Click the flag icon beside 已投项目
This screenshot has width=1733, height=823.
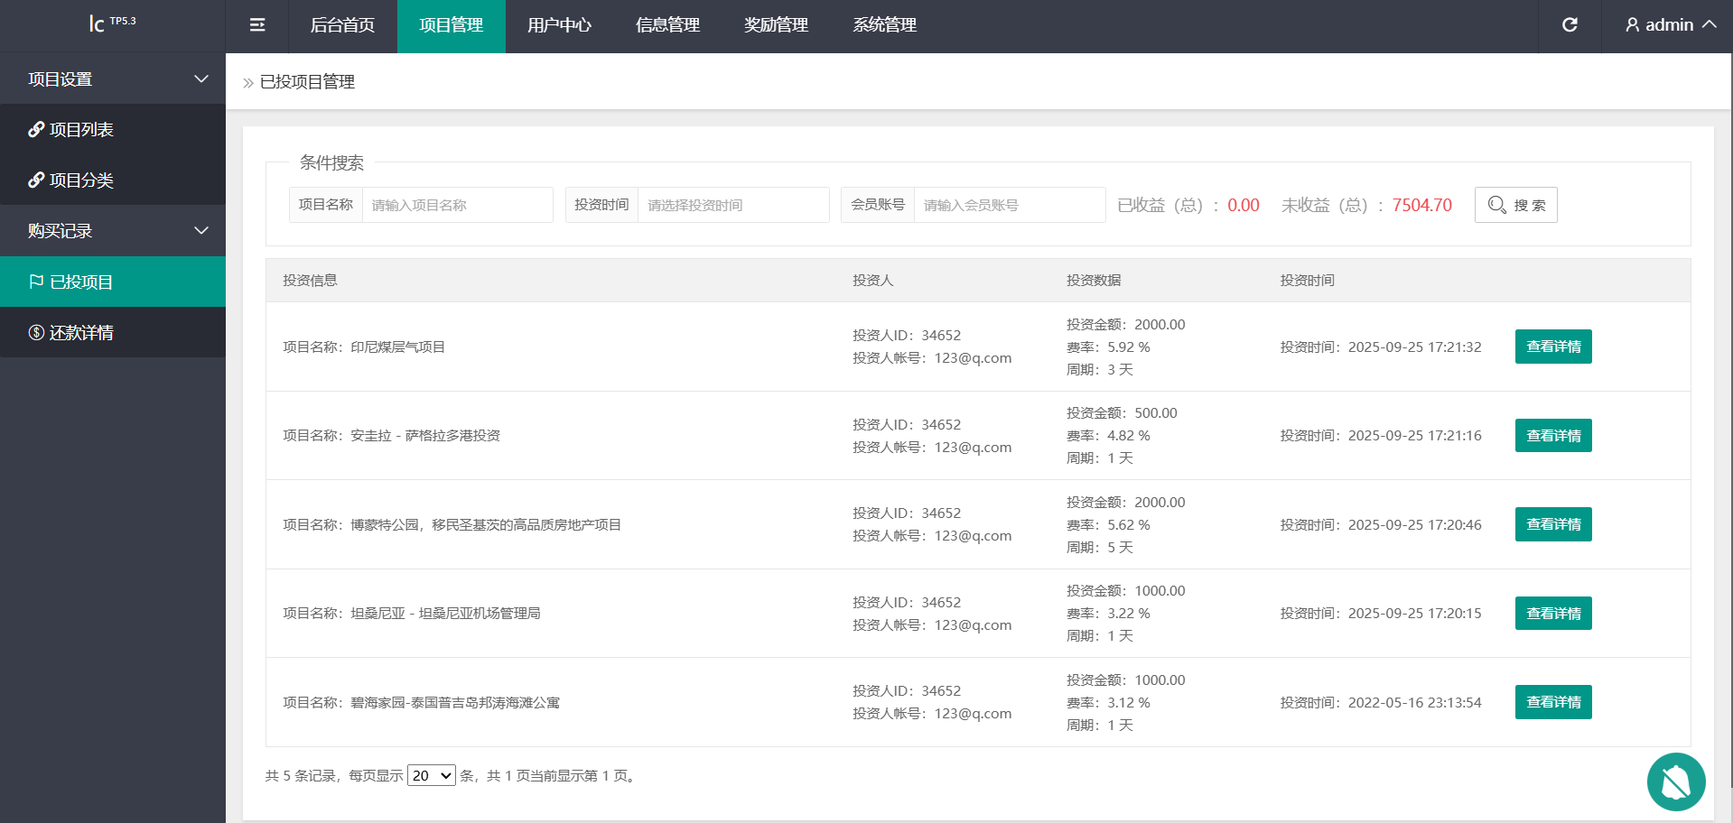pos(36,282)
